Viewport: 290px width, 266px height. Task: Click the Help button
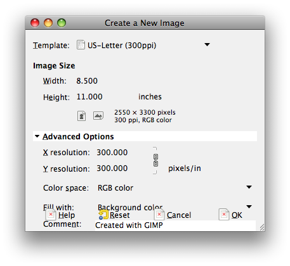coord(60,215)
